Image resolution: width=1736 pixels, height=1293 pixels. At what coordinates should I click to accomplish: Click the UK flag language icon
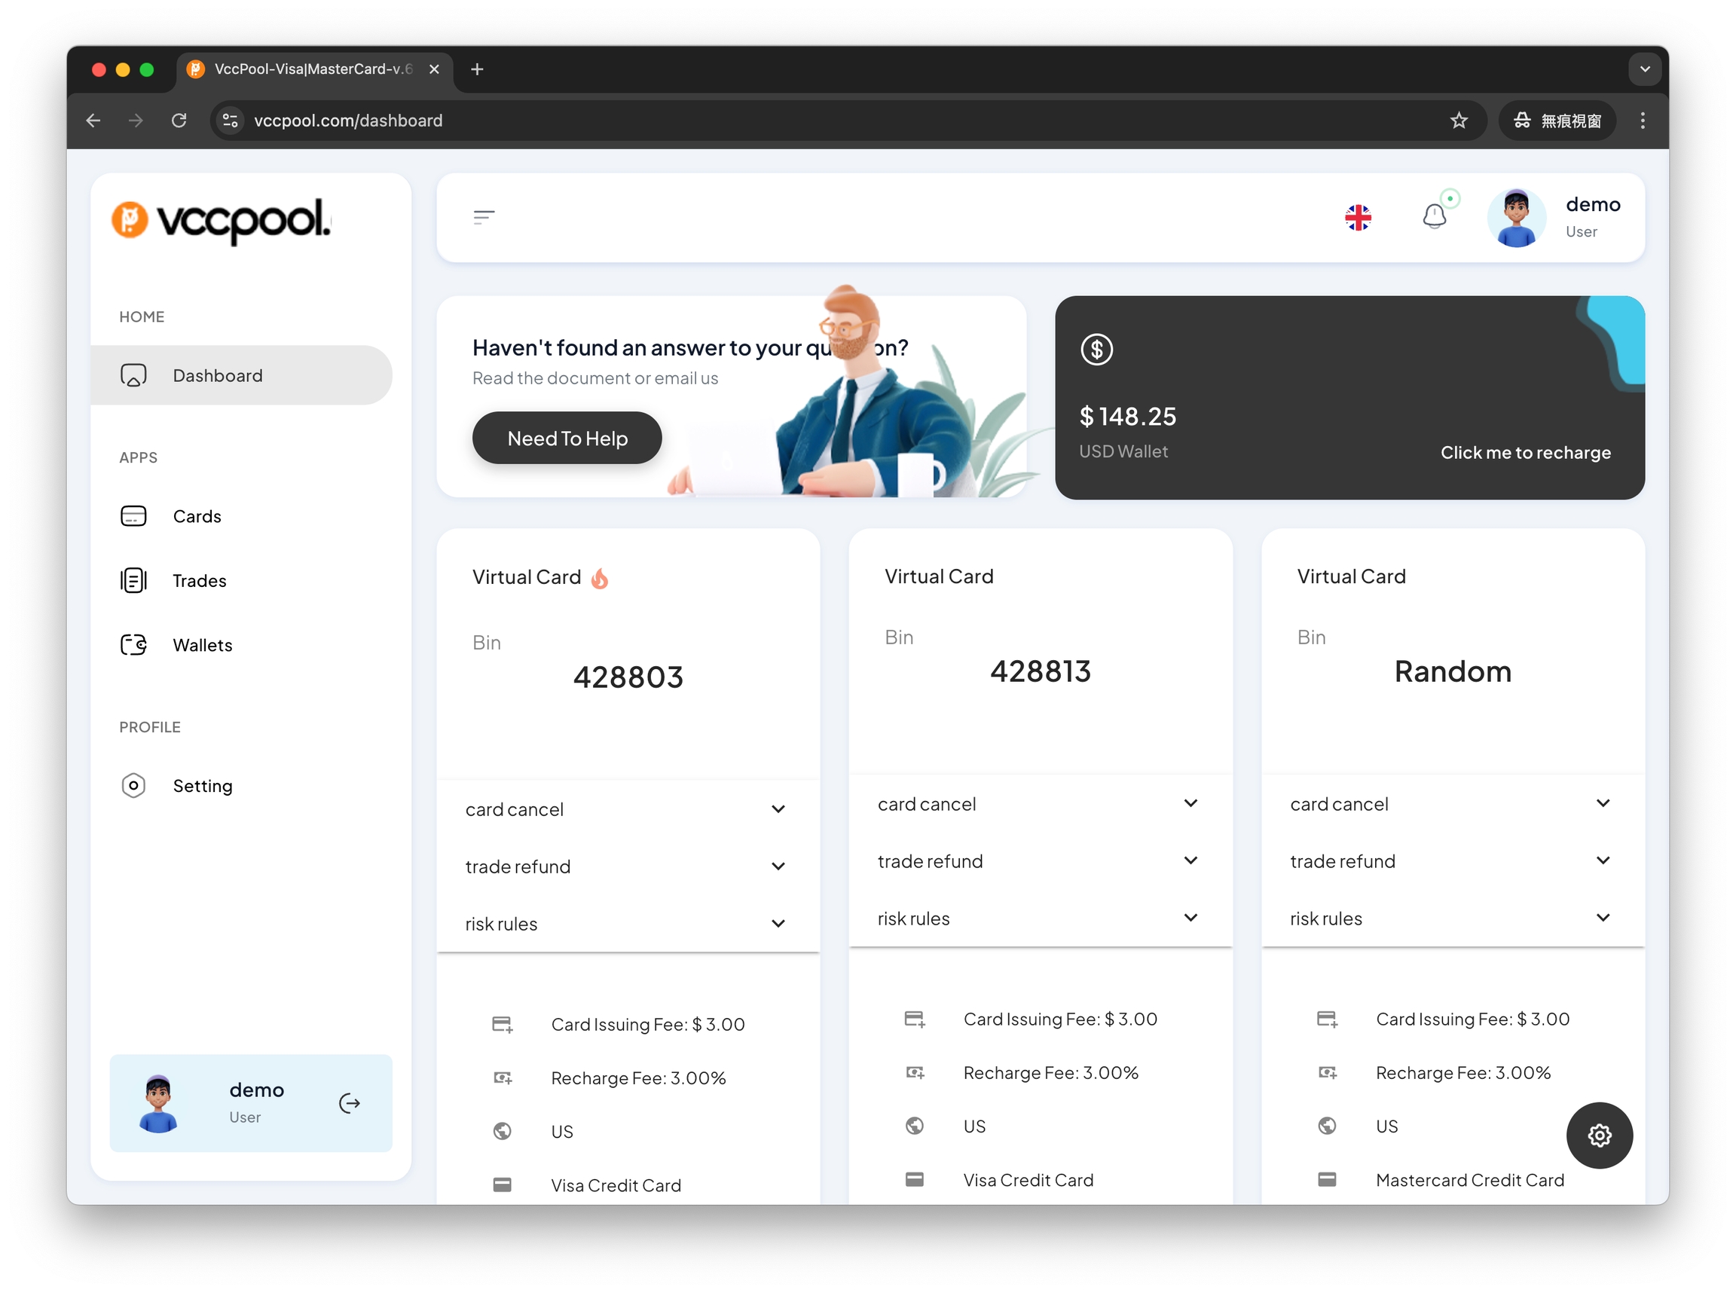pos(1357,218)
